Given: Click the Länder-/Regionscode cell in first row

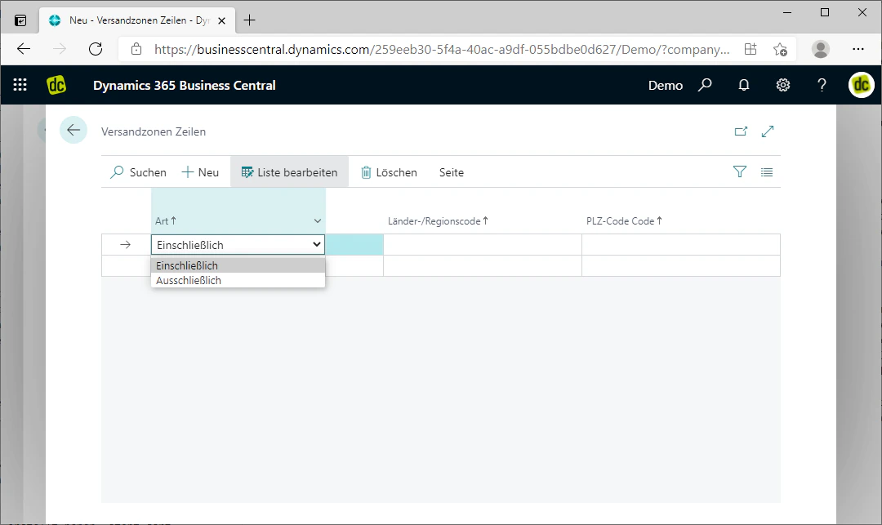Looking at the screenshot, I should click(x=483, y=244).
